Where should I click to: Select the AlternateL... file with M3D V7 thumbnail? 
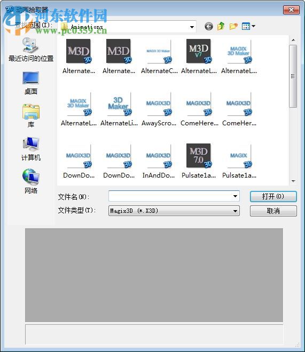click(199, 57)
